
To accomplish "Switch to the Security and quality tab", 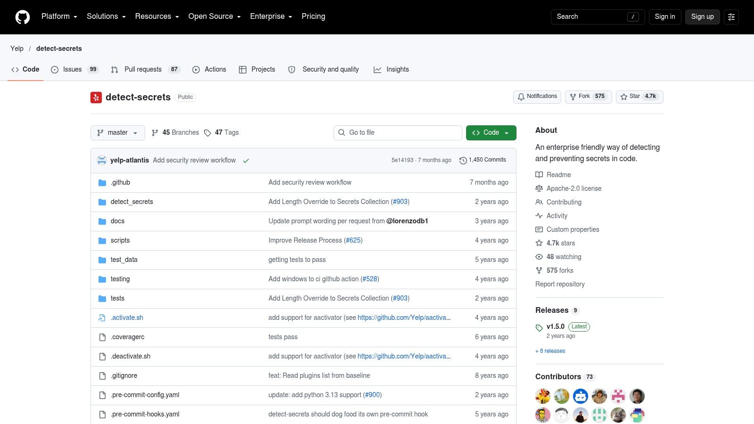I will point(323,69).
